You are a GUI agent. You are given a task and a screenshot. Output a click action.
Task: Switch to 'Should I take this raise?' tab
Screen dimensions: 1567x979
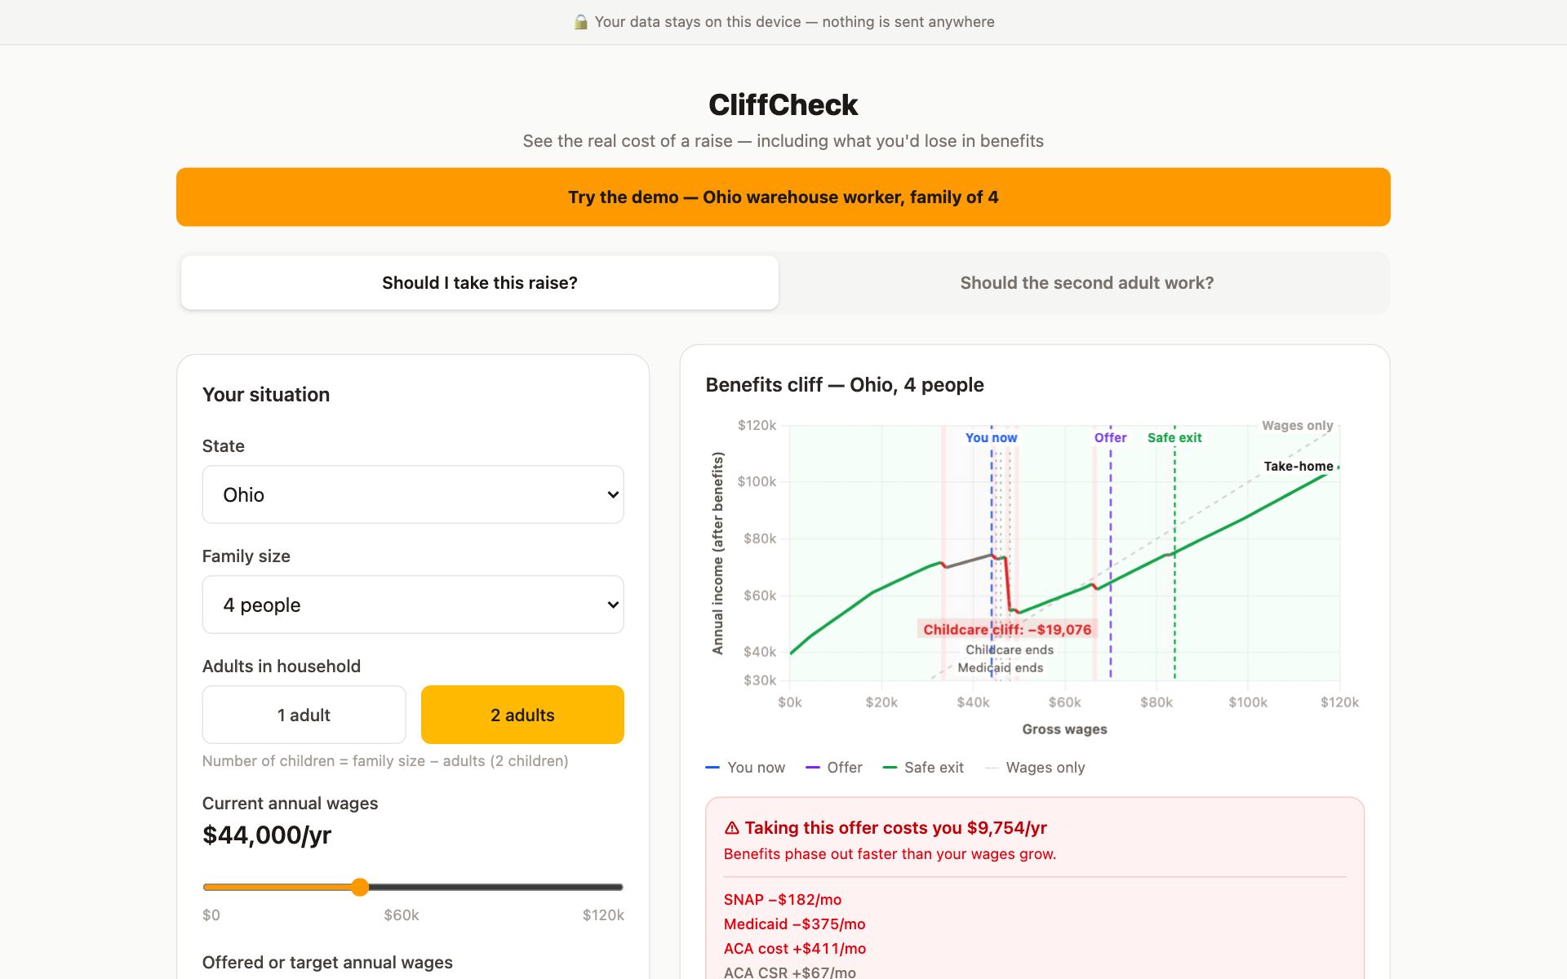(480, 283)
